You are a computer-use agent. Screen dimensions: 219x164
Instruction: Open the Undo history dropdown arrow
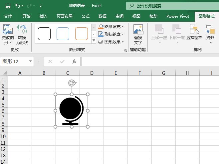(23, 6)
